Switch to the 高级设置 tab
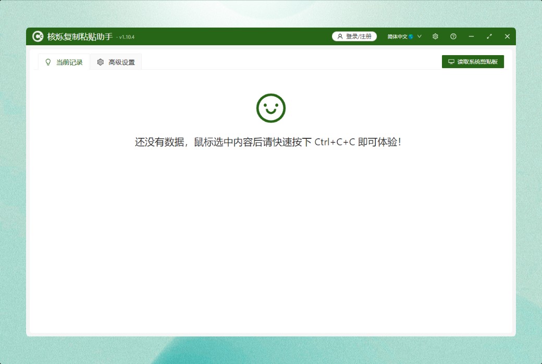Viewport: 542px width, 364px height. [116, 62]
